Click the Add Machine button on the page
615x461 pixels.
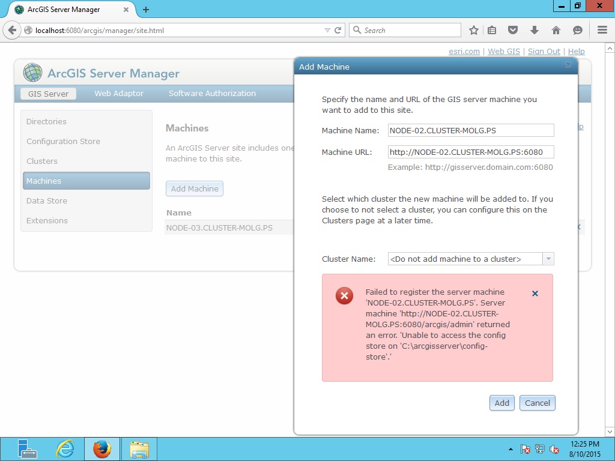coord(195,188)
